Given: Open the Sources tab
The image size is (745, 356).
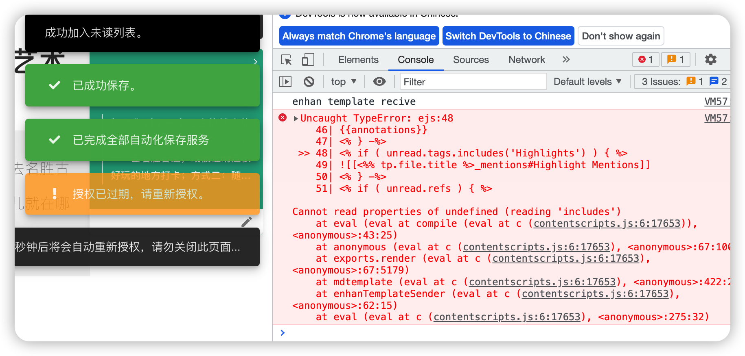Looking at the screenshot, I should (x=471, y=60).
